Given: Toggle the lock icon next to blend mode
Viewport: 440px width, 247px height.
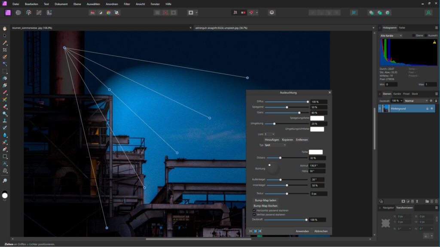Looking at the screenshot, I should (x=436, y=101).
